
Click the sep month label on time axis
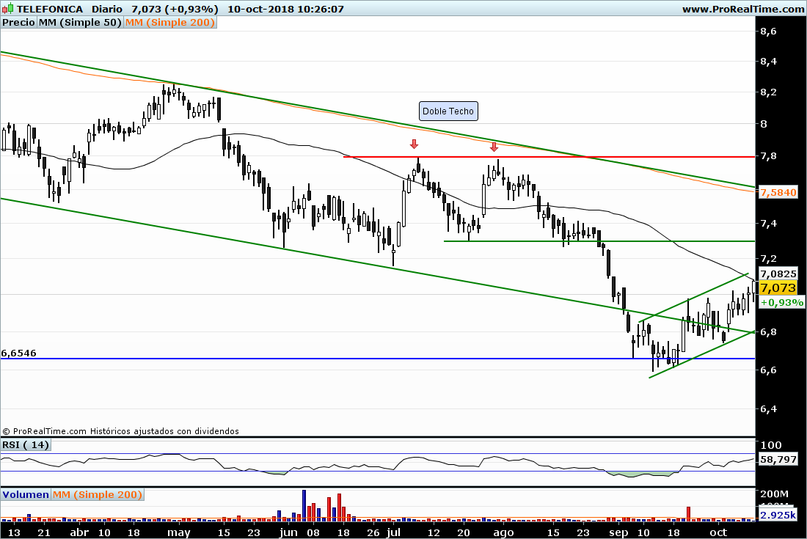pyautogui.click(x=618, y=532)
